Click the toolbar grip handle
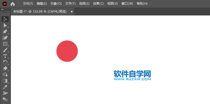Viewport: 210px width, 104px height. [x=5, y=12]
